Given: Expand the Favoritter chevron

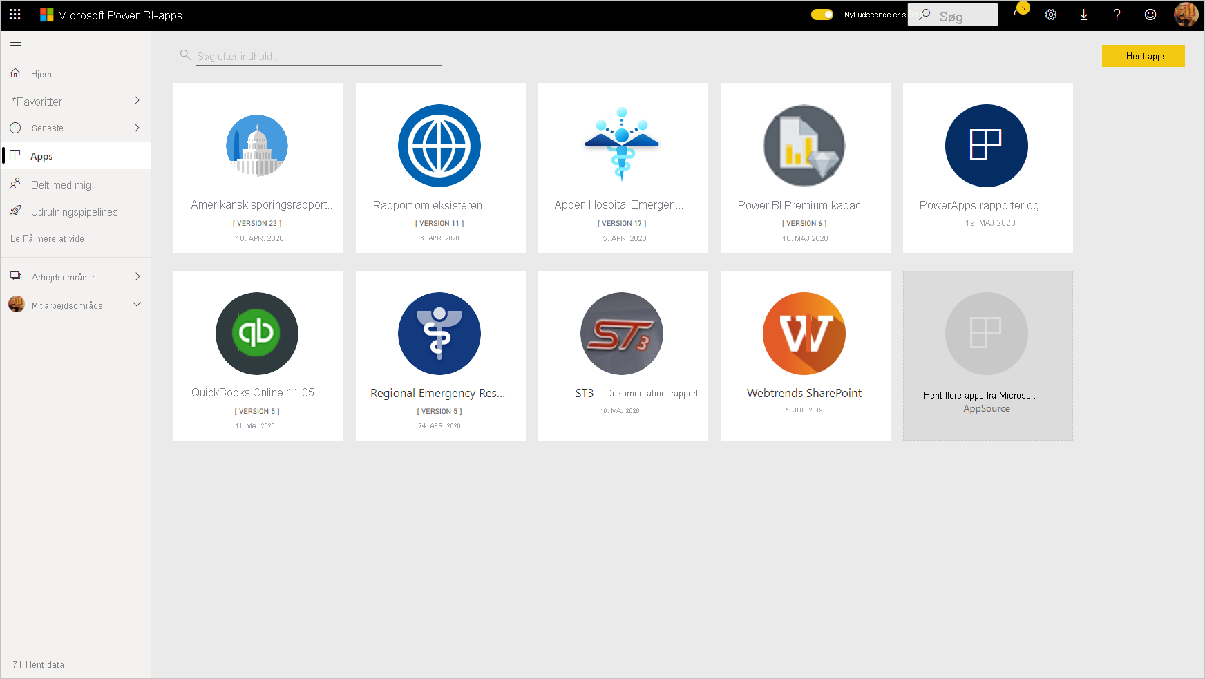Looking at the screenshot, I should (137, 101).
